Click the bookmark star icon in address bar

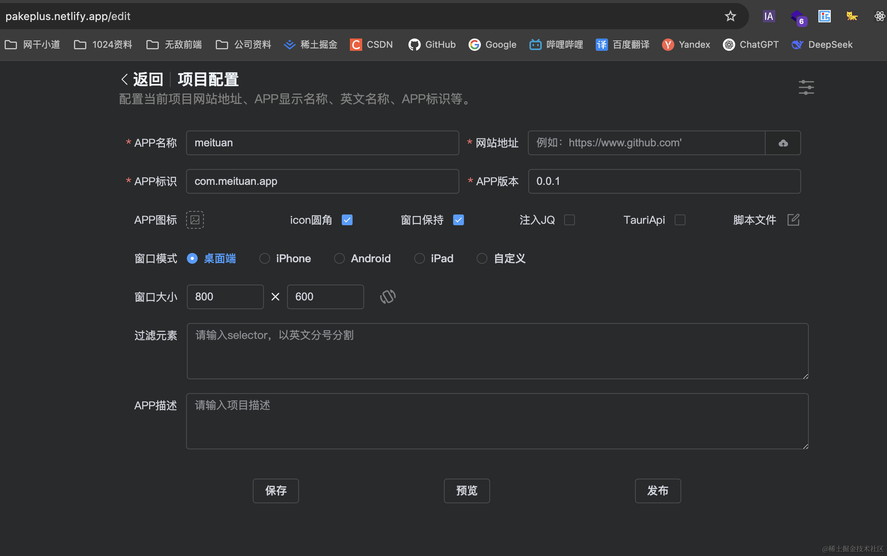730,16
